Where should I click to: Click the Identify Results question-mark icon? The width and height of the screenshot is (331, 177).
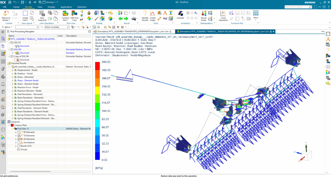[x=145, y=14]
